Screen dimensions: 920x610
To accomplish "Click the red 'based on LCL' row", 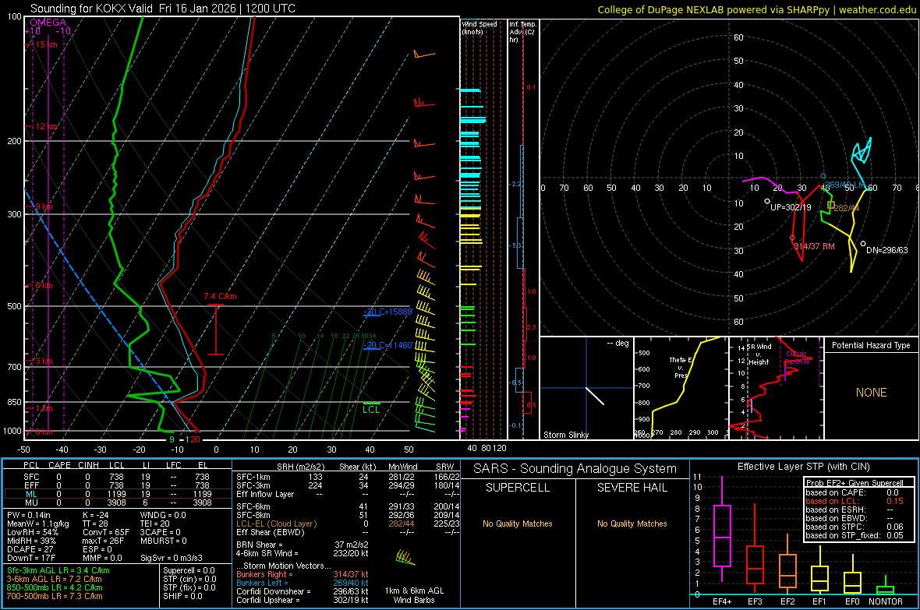I will (x=855, y=501).
